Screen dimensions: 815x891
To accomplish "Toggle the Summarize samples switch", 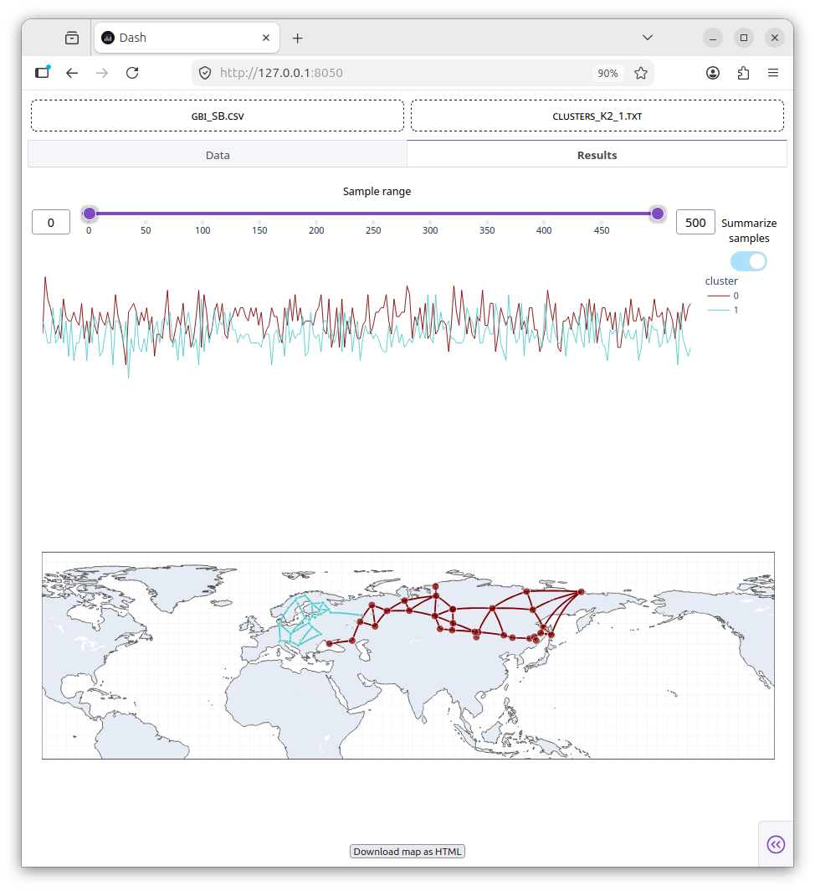I will click(749, 261).
